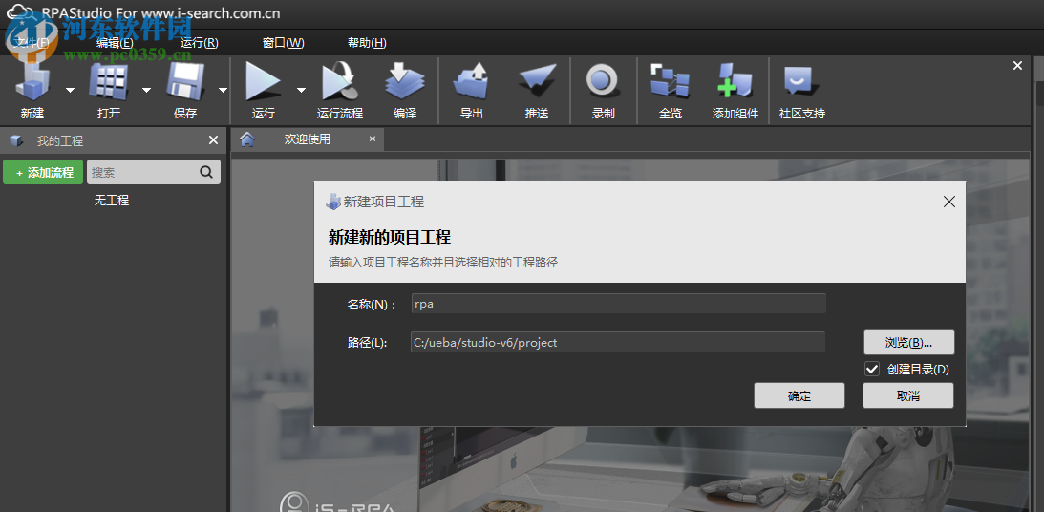Close the 新建项目工程 dialog
This screenshot has height=512, width=1044.
point(949,202)
